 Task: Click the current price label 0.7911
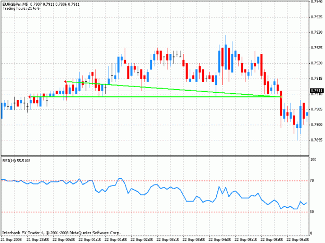(x=317, y=91)
